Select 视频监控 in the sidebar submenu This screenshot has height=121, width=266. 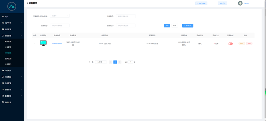[8, 59]
